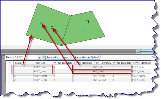Sort by the FeatId column header
Image resolution: width=161 pixels, height=99 pixels.
tap(23, 63)
